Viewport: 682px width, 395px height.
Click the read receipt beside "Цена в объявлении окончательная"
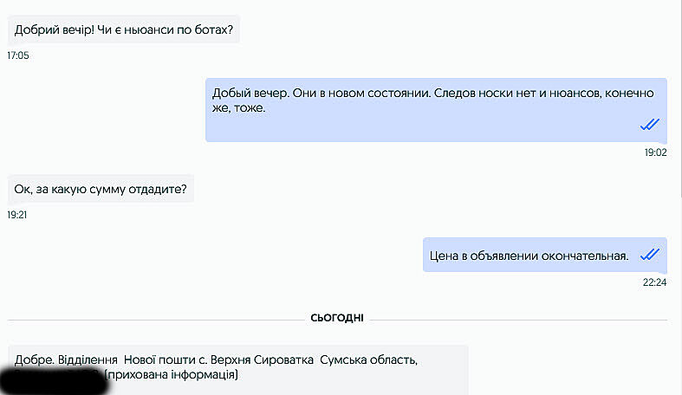pos(650,255)
